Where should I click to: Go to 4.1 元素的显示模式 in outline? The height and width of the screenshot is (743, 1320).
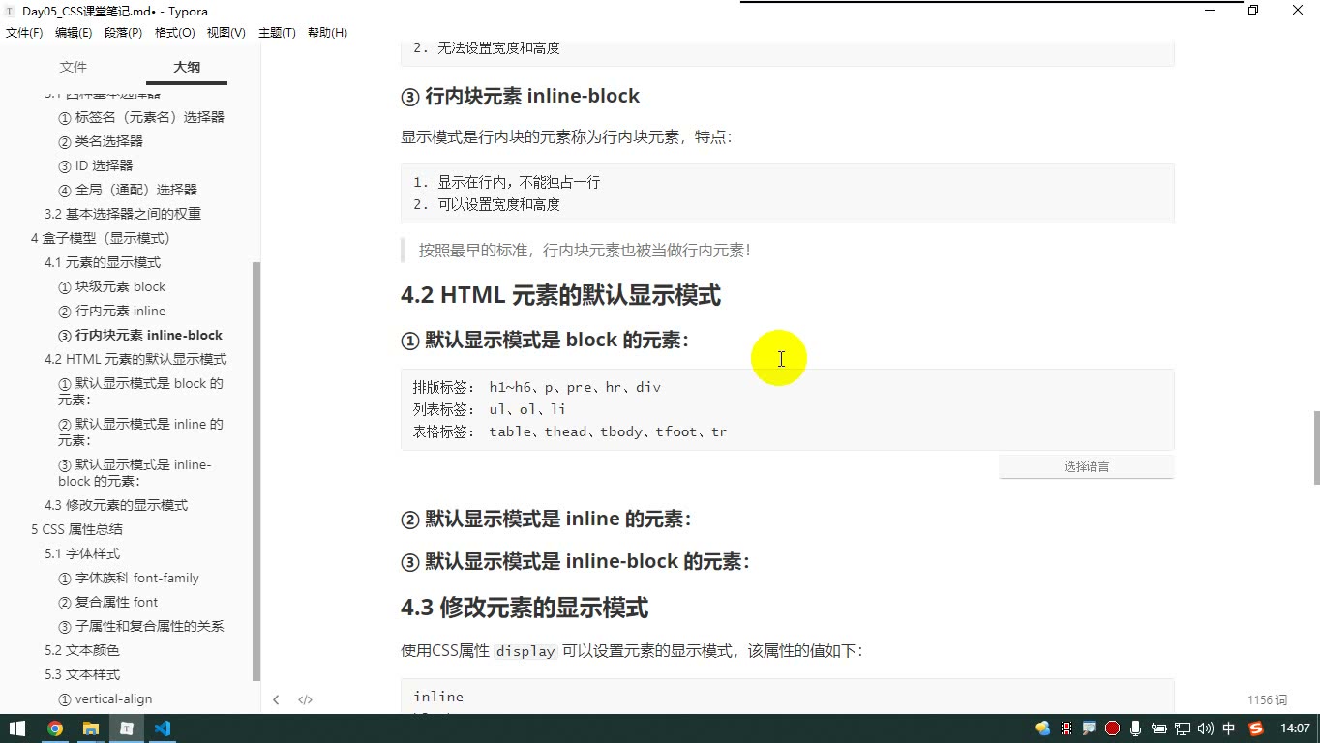[x=103, y=262]
